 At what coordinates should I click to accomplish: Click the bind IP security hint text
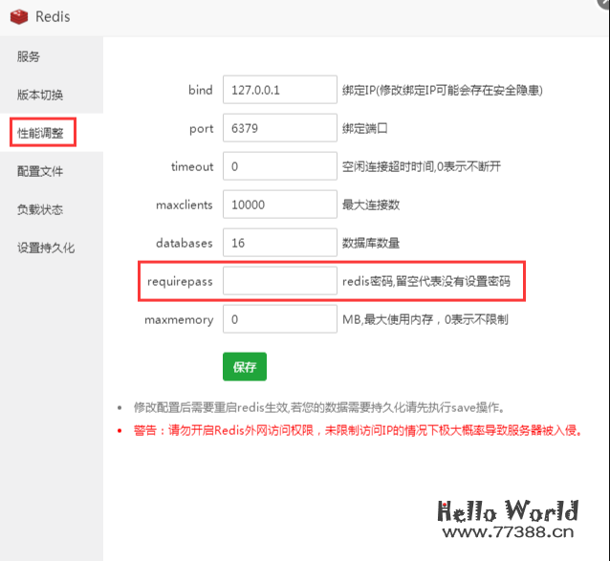(443, 90)
